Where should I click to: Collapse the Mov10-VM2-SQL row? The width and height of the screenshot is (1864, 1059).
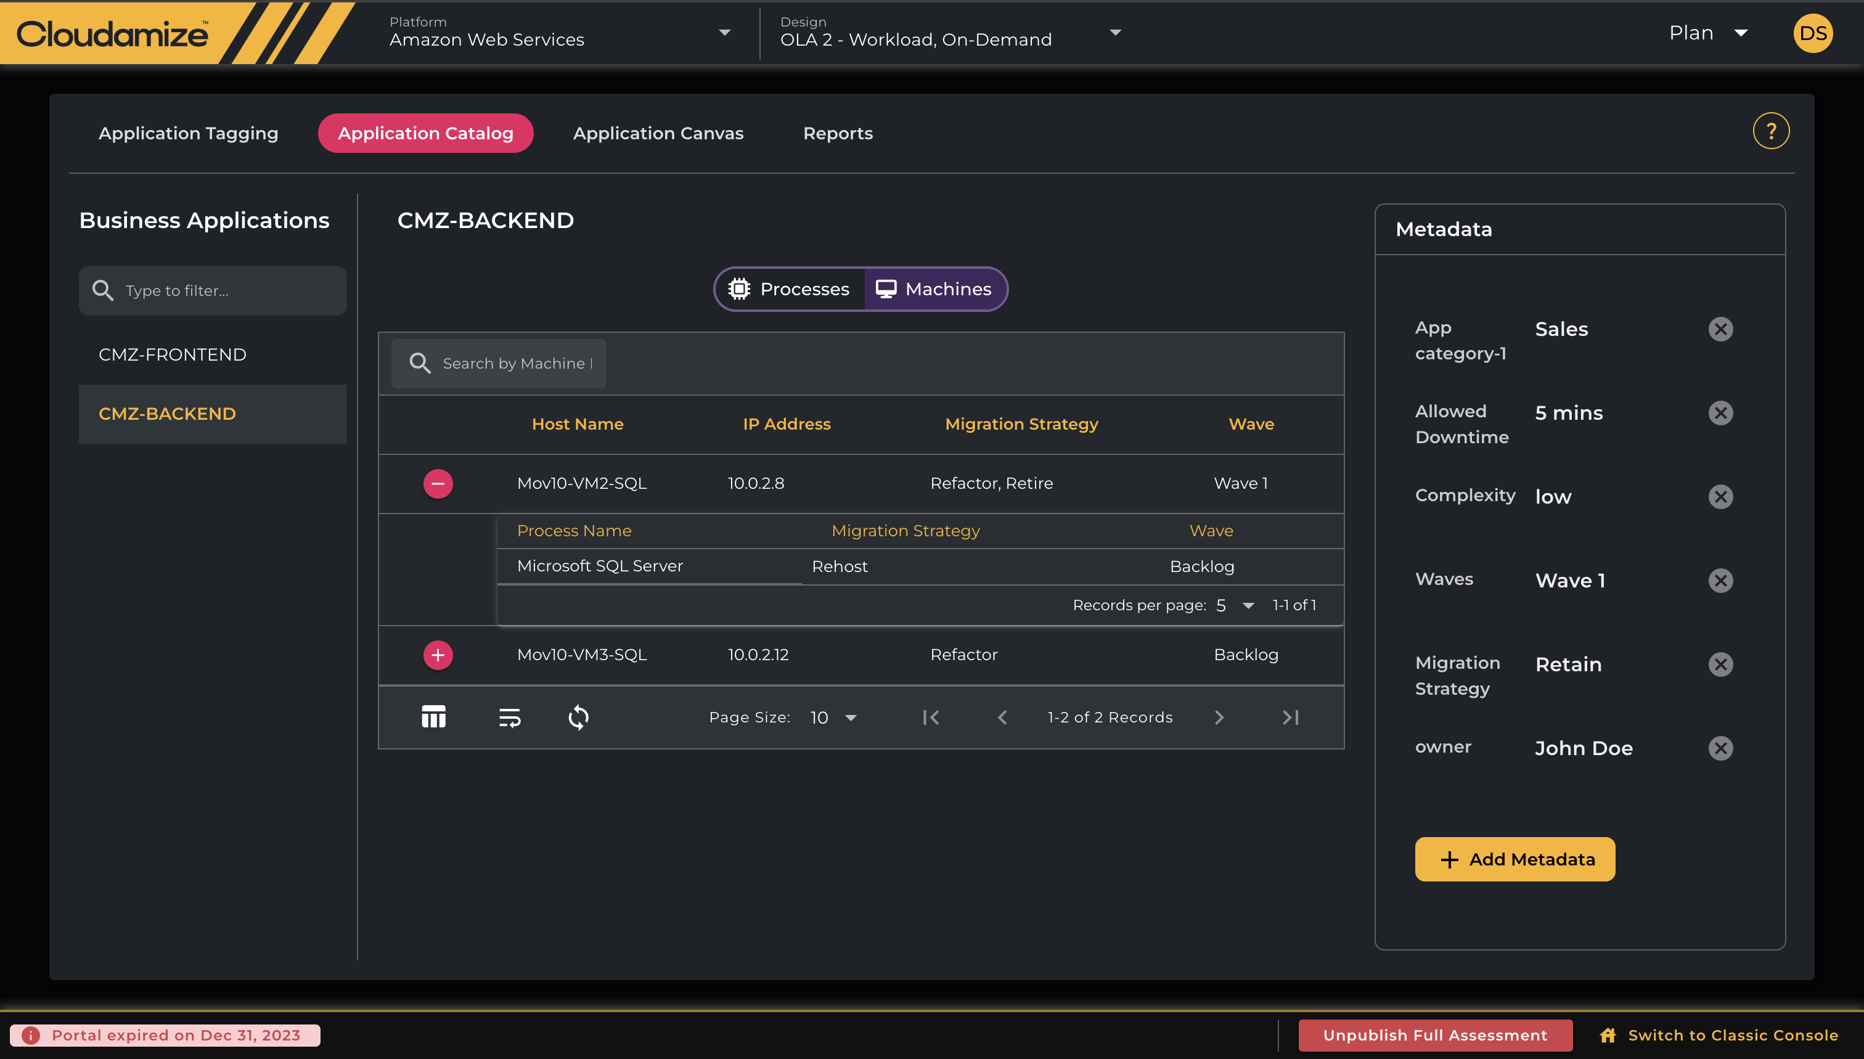coord(438,484)
